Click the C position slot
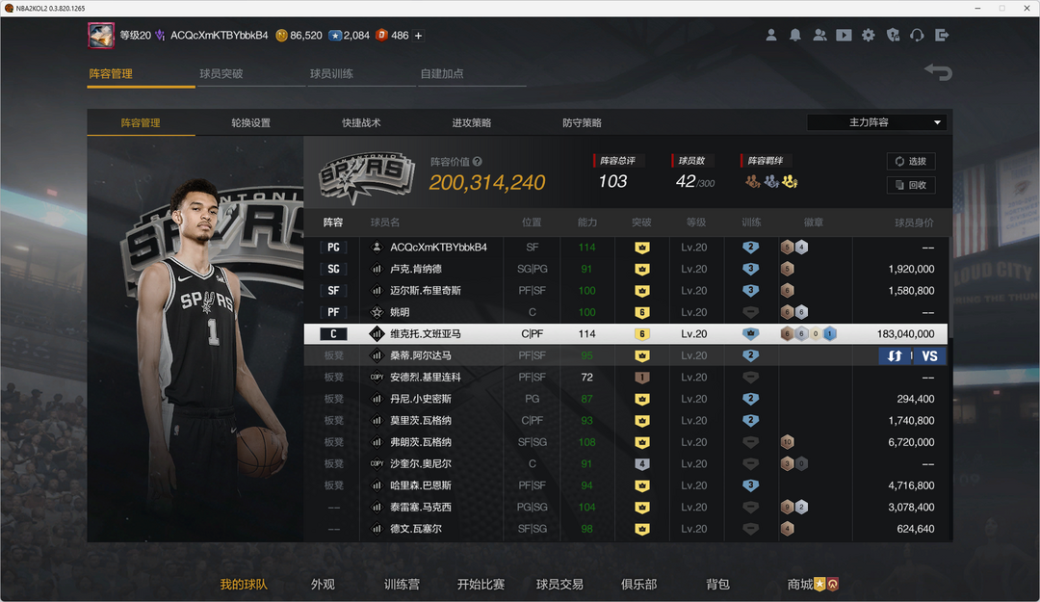 click(x=333, y=334)
